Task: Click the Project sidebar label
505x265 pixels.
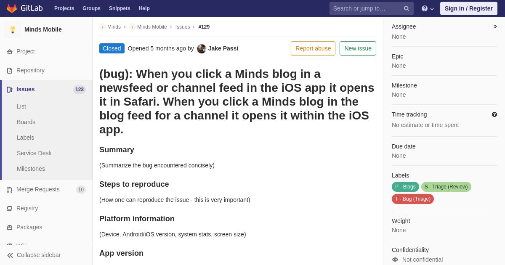Action: (26, 51)
